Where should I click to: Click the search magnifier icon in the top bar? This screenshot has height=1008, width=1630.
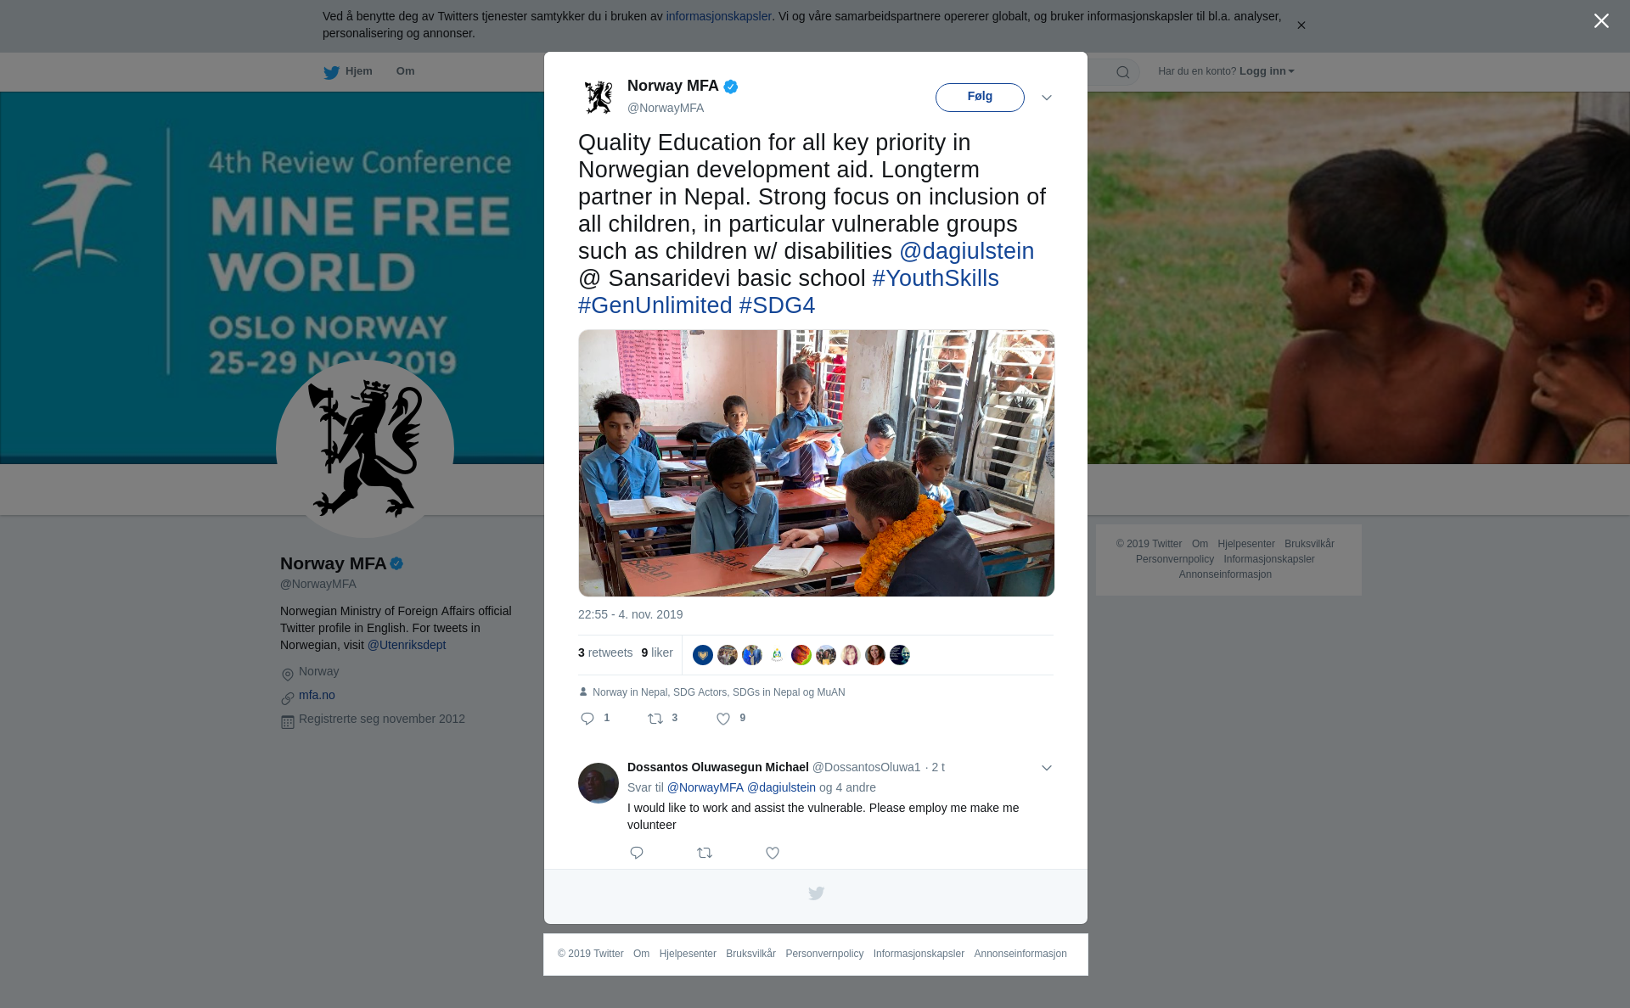(1123, 72)
